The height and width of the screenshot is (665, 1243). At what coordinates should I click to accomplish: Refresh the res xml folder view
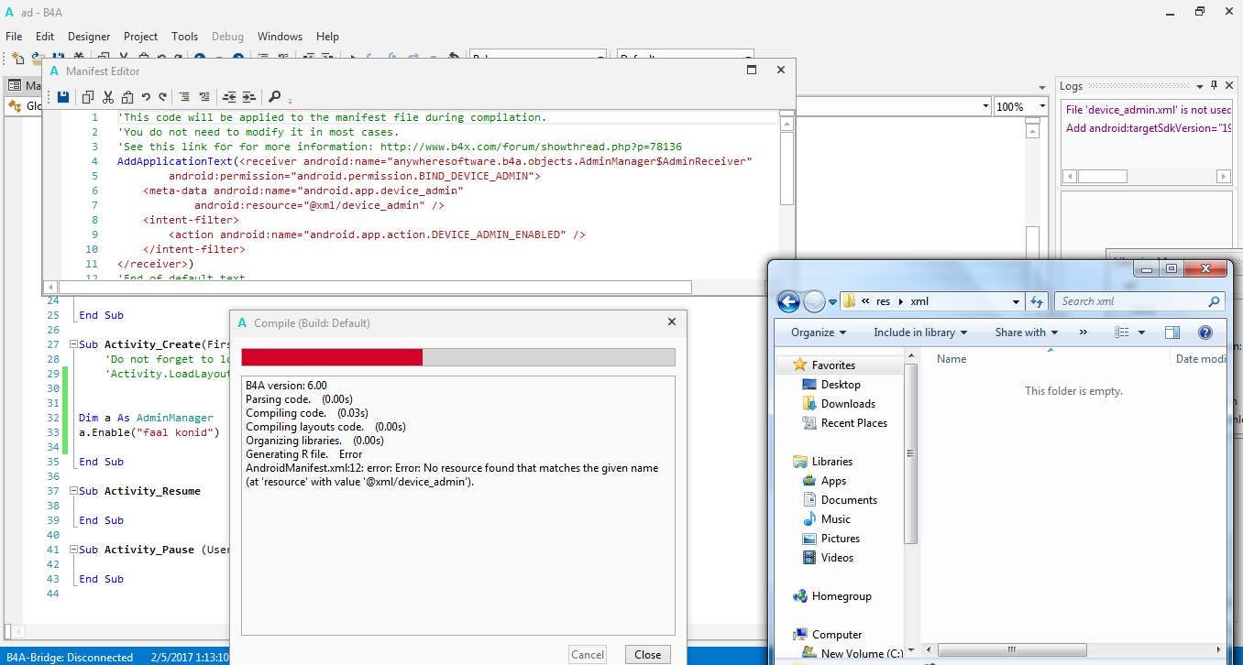point(1037,301)
